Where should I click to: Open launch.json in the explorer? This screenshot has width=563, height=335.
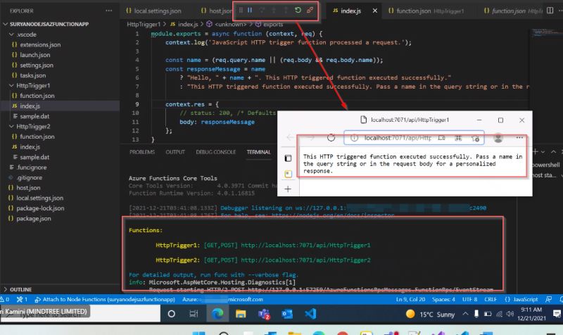point(34,55)
